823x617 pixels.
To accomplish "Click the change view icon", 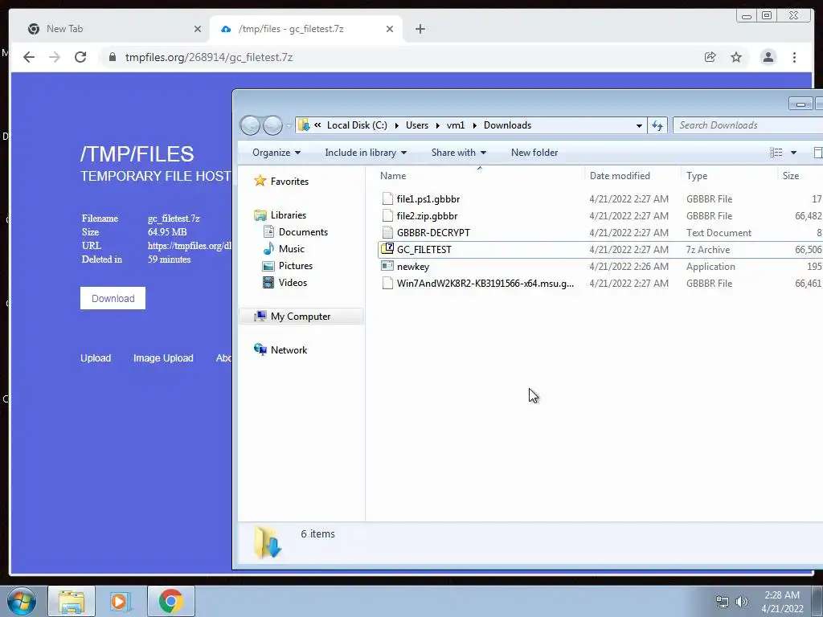I will coord(776,152).
